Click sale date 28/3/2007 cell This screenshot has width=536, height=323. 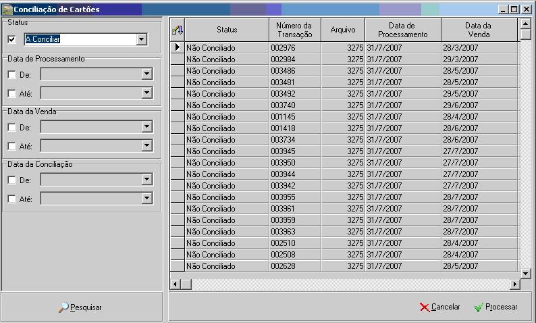479,47
